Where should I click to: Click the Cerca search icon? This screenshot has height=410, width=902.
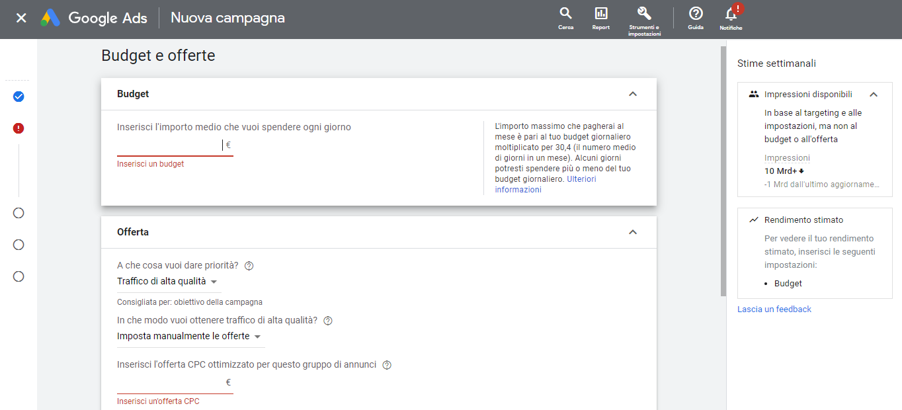565,14
